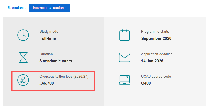Viewport: 209px width, 106px height.
Task: Click the Application deadline label
Action: click(157, 54)
